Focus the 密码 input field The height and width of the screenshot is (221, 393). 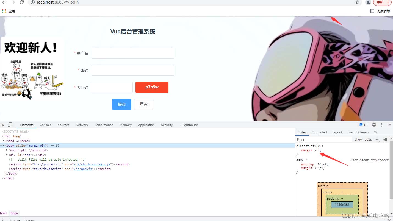click(x=133, y=70)
